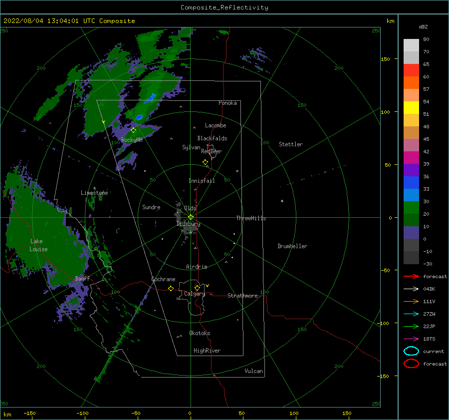
Task: Click the Innisfail city label
Action: [202, 181]
